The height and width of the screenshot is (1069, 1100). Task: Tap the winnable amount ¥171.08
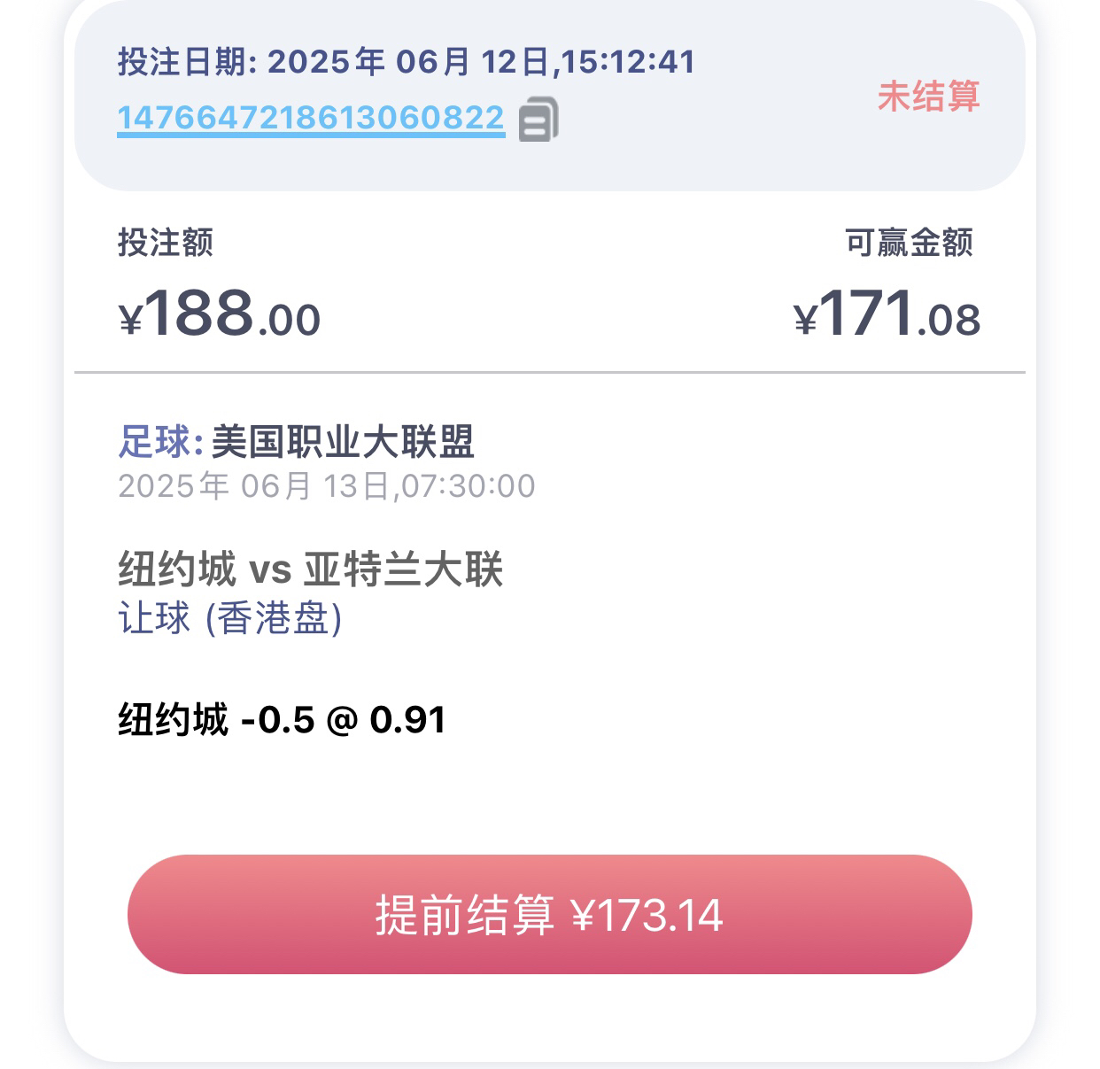887,314
